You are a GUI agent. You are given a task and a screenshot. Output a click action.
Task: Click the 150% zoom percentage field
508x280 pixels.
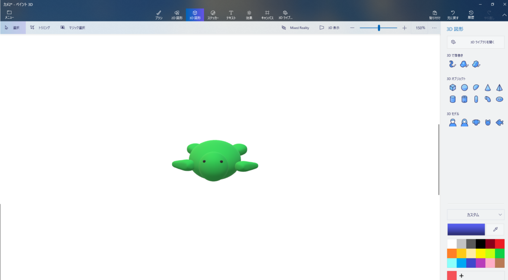point(420,28)
